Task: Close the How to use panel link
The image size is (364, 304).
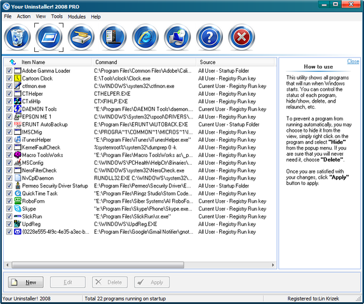Action: coord(353,61)
